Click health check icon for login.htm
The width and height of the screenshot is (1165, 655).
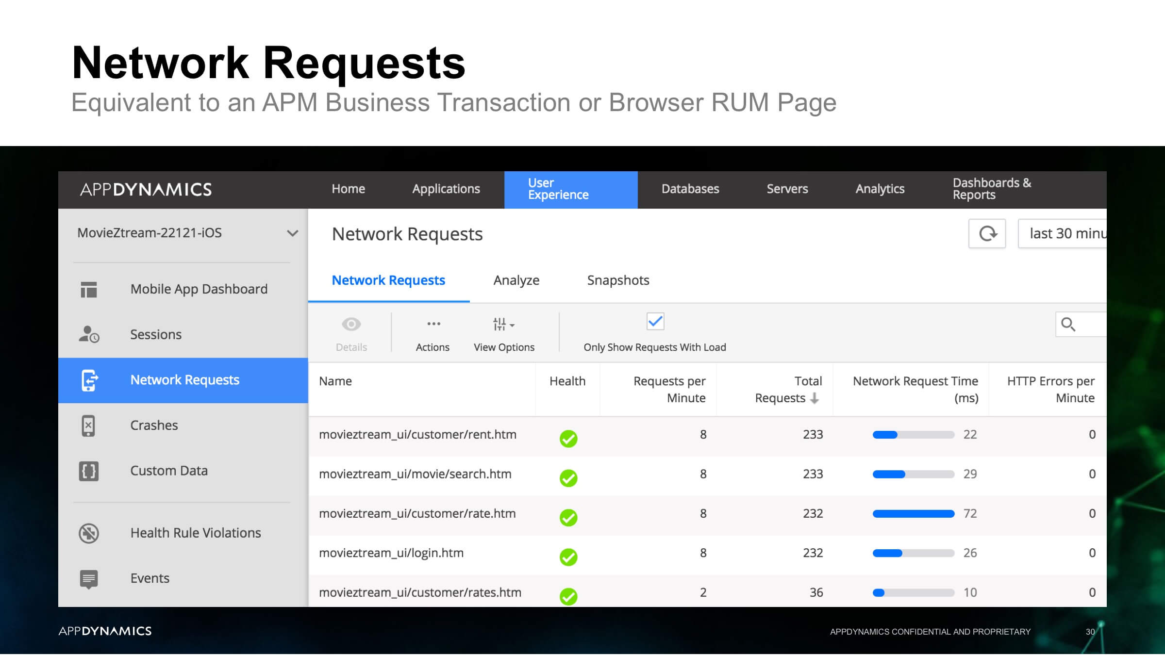[x=568, y=557]
